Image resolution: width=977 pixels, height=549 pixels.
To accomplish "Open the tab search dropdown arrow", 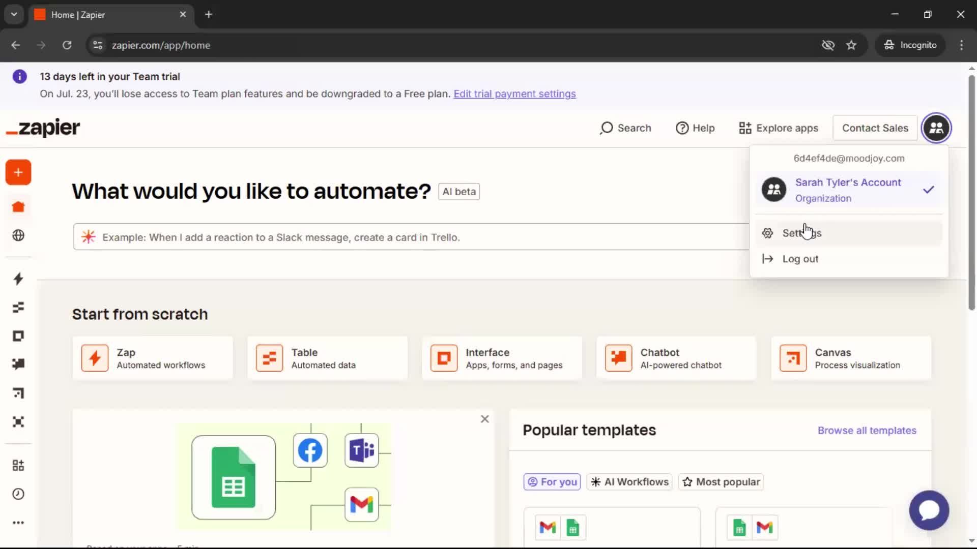I will [14, 14].
